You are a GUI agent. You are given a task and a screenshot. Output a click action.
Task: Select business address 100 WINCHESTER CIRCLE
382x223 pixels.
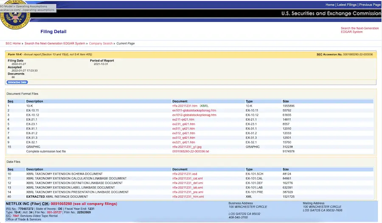[x=248, y=207]
